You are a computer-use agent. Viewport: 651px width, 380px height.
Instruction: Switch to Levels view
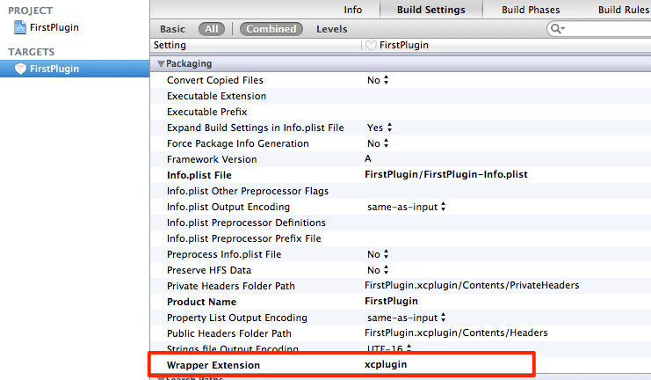click(331, 29)
